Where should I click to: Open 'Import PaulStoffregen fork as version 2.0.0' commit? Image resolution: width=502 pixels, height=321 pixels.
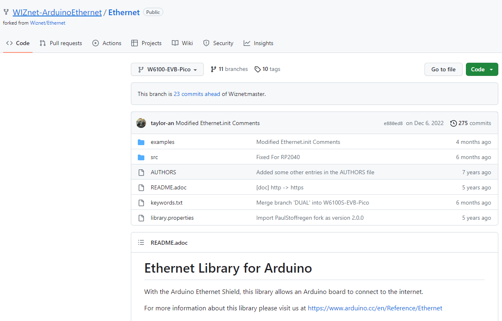tap(310, 218)
